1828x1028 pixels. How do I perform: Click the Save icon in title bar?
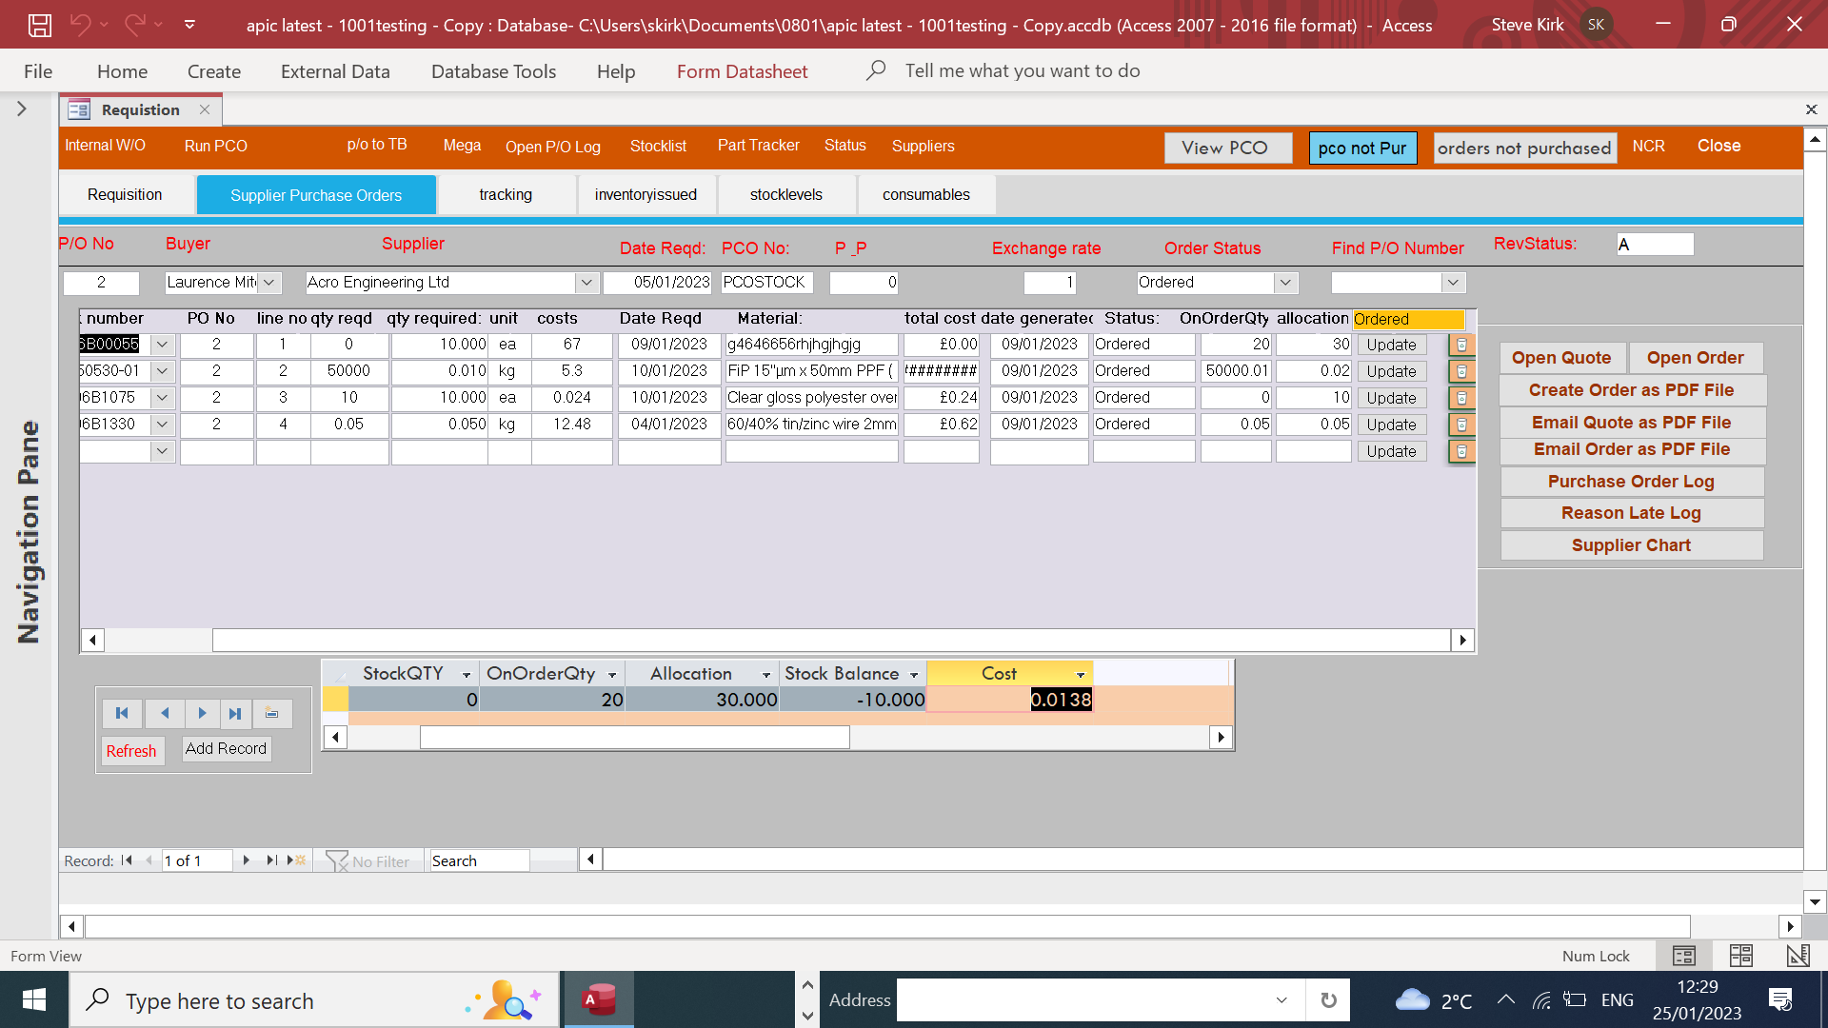coord(39,25)
